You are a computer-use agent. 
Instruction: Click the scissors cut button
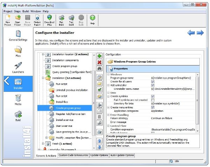pos(99,105)
